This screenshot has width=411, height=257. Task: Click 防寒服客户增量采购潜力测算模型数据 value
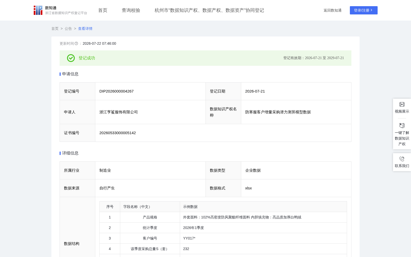[x=278, y=112]
